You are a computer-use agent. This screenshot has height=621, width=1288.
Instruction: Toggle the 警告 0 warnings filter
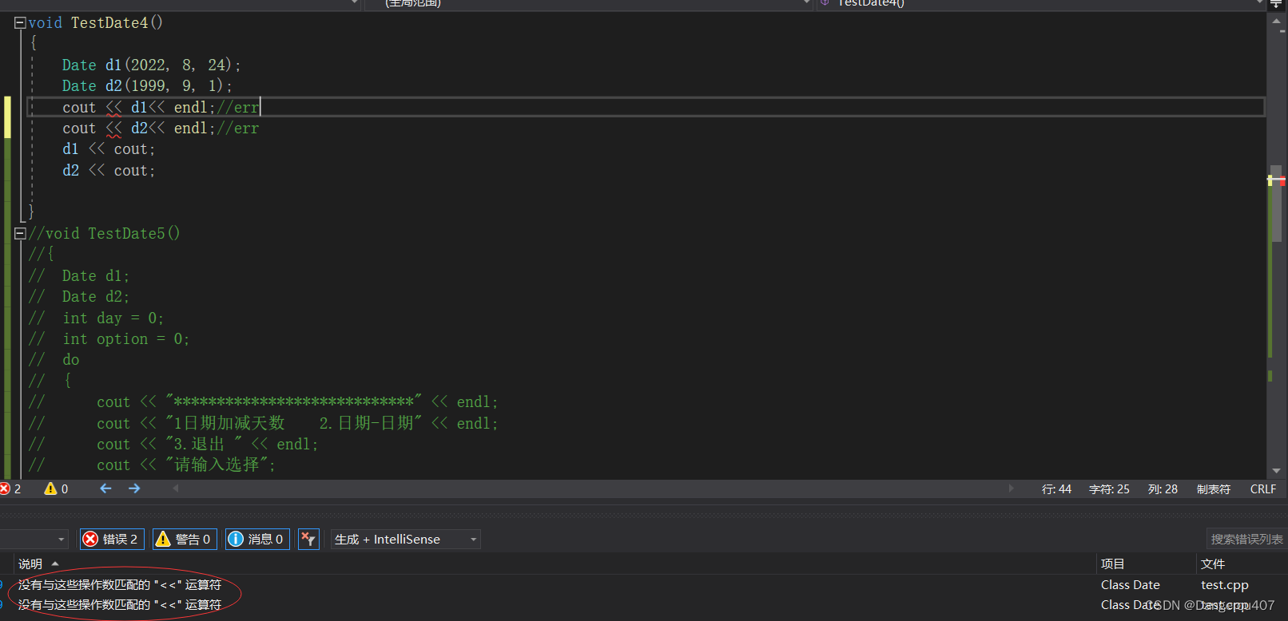coord(185,540)
